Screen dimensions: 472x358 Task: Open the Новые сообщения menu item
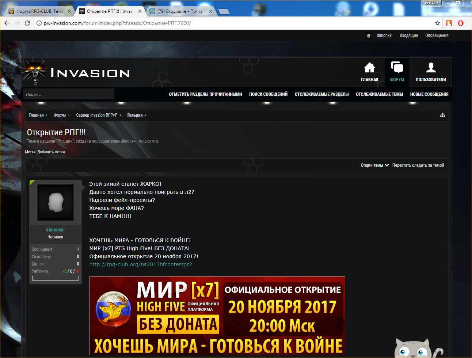(429, 94)
